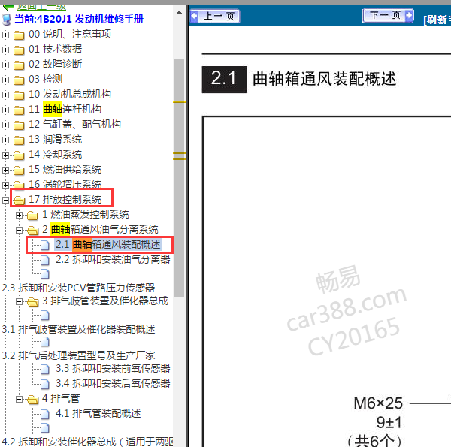The height and width of the screenshot is (447, 451).
Task: Click the 刷新 link in header bar
Action: click(437, 20)
